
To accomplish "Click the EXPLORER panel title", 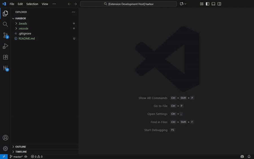I will [x=21, y=12].
